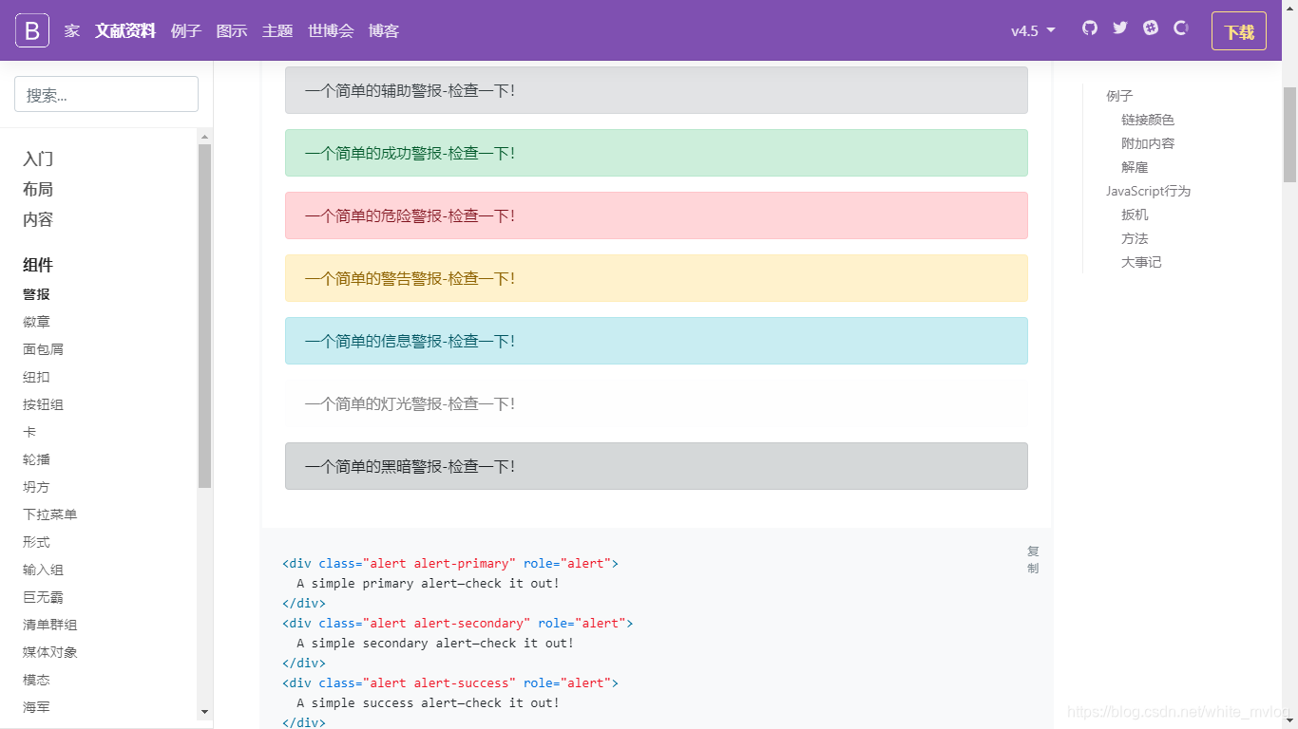This screenshot has width=1298, height=729.
Task: Click the gray 辅助警报 alert box
Action: tap(657, 90)
